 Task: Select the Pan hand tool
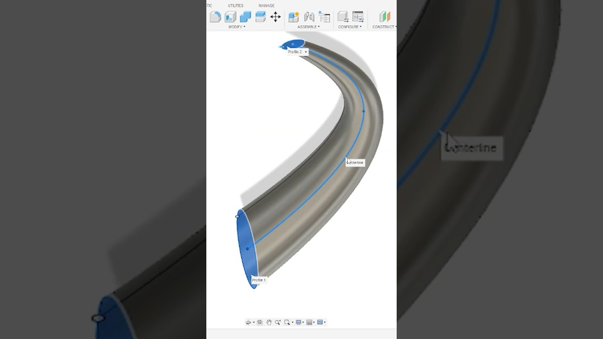point(269,323)
